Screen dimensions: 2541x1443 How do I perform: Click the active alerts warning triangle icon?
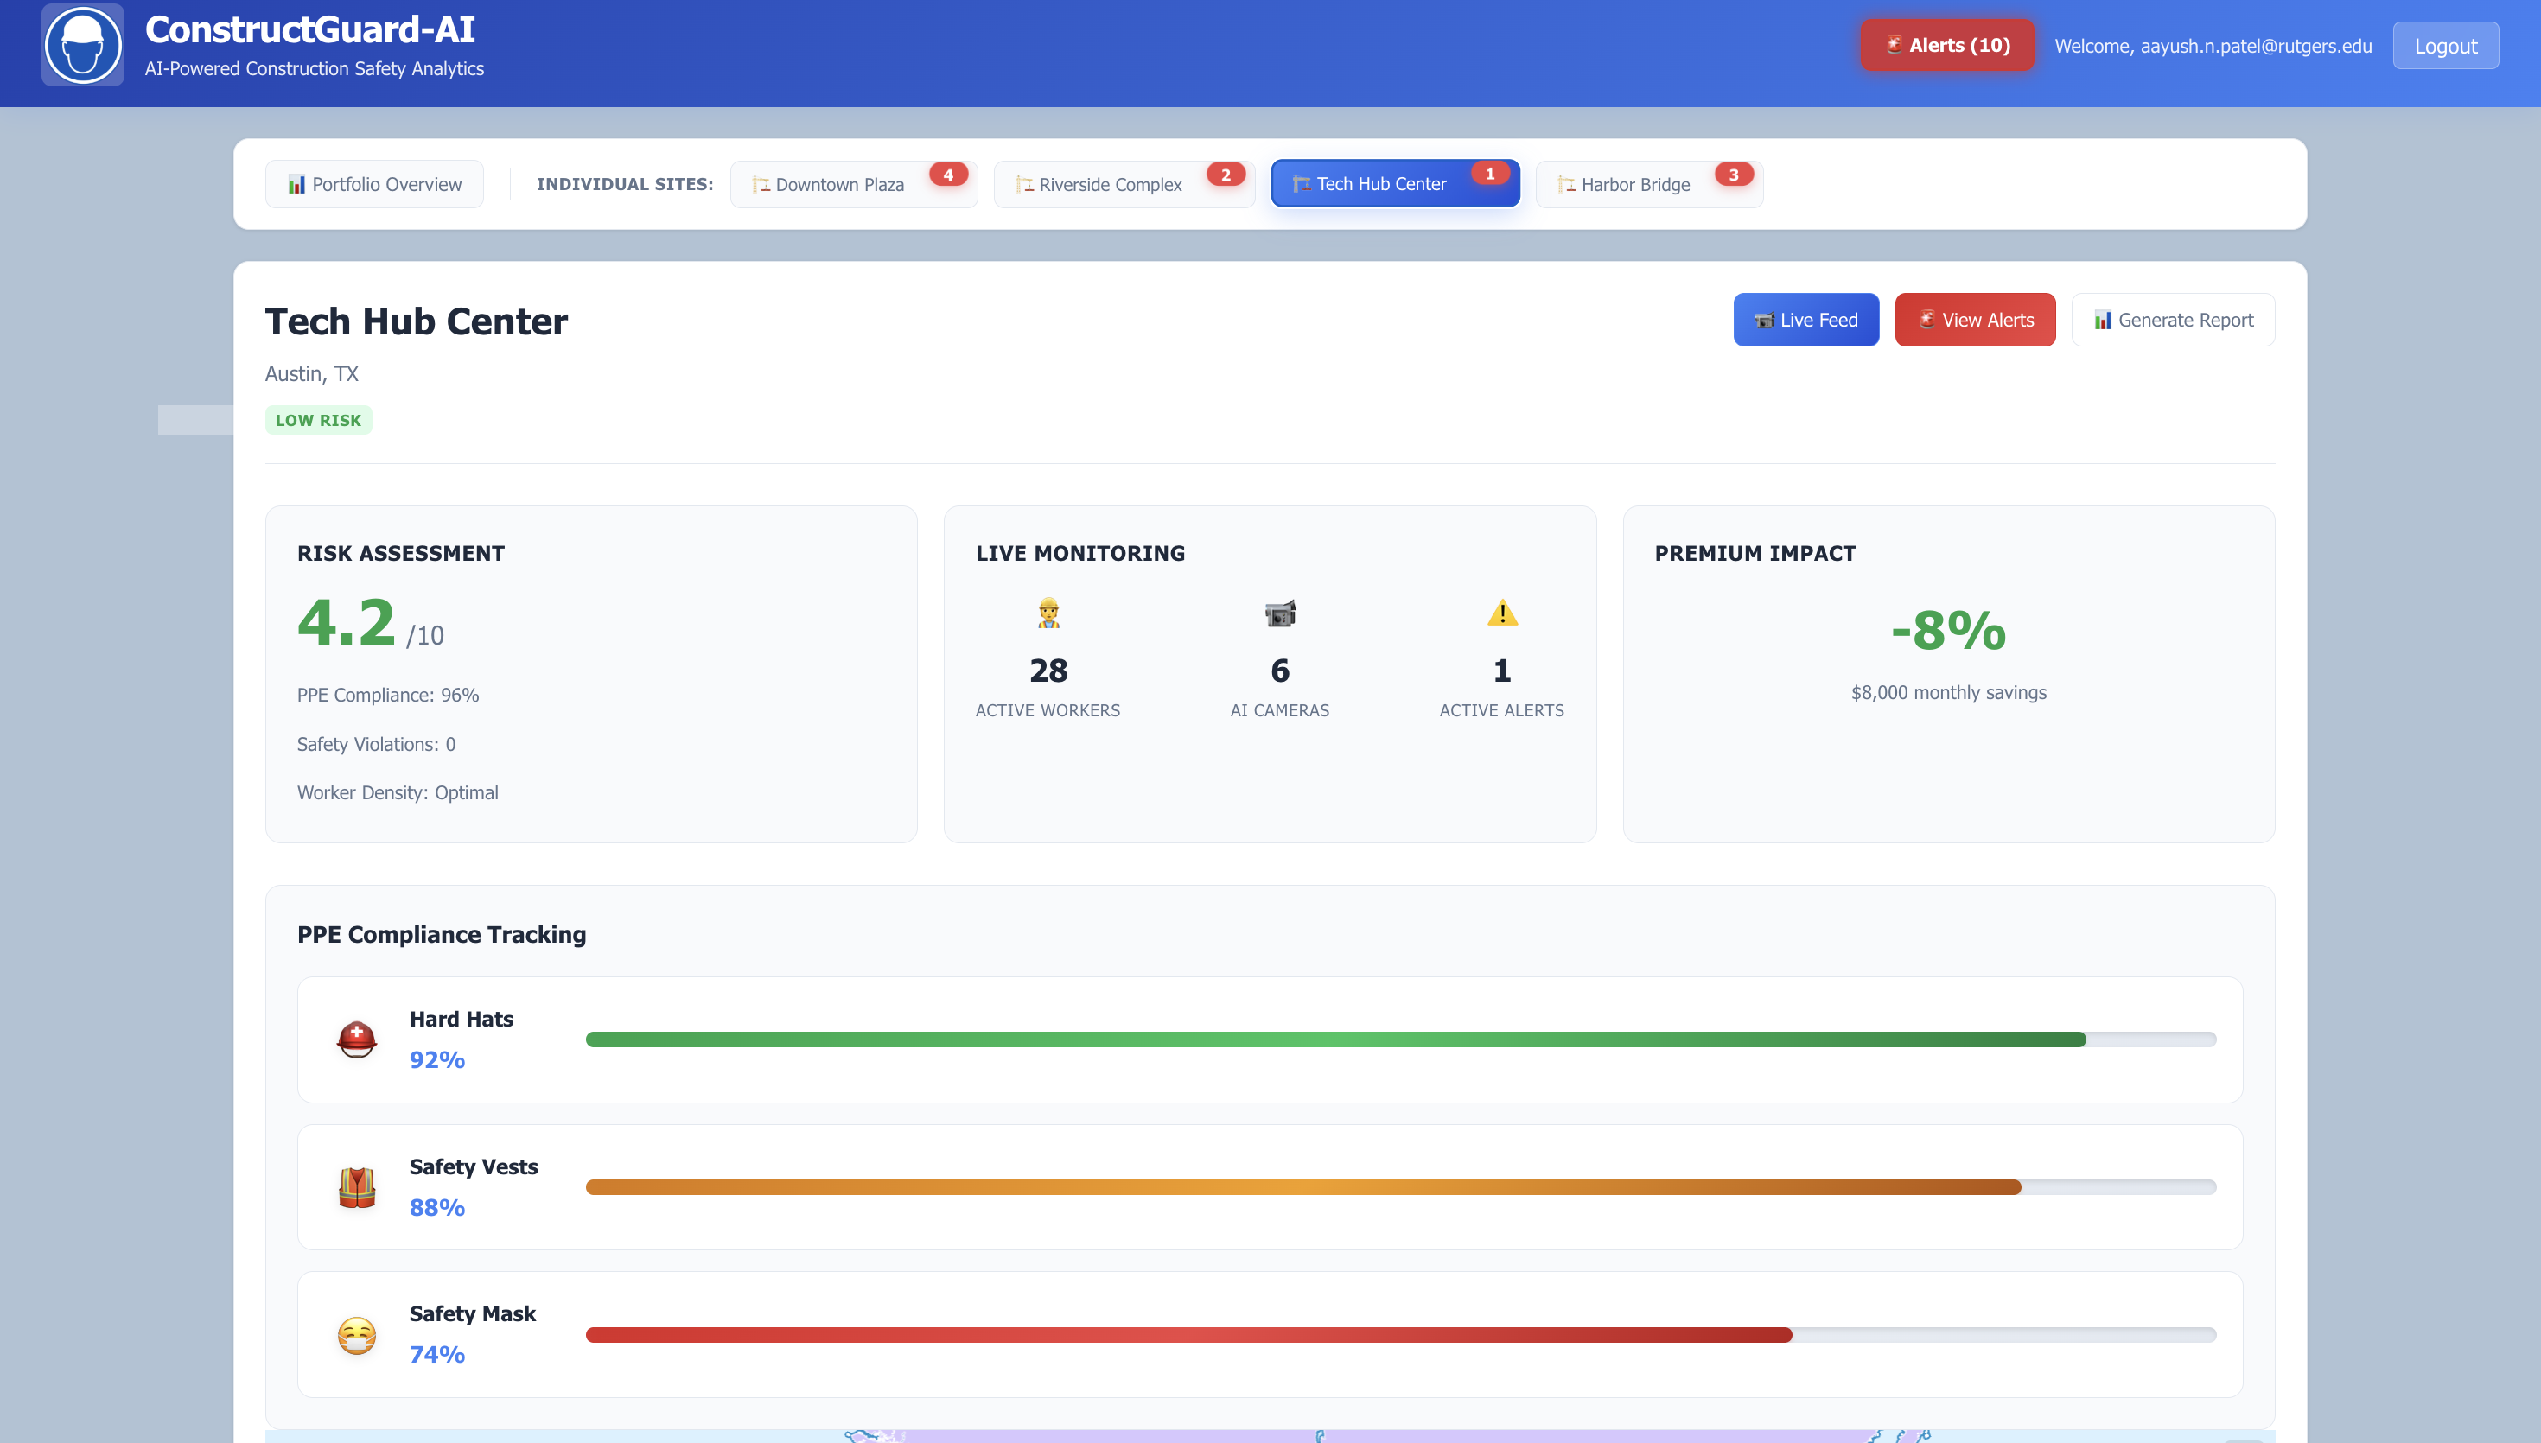pos(1501,613)
